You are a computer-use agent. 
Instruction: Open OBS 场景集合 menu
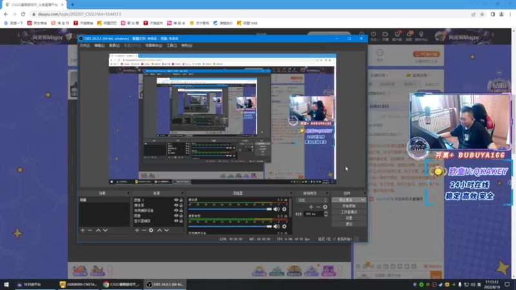[x=154, y=45]
